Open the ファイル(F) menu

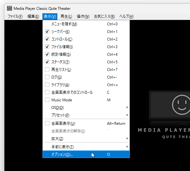(15, 16)
